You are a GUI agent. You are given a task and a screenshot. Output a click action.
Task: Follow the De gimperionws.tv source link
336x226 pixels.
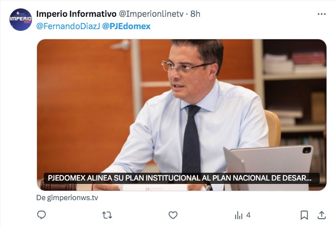coord(67,197)
